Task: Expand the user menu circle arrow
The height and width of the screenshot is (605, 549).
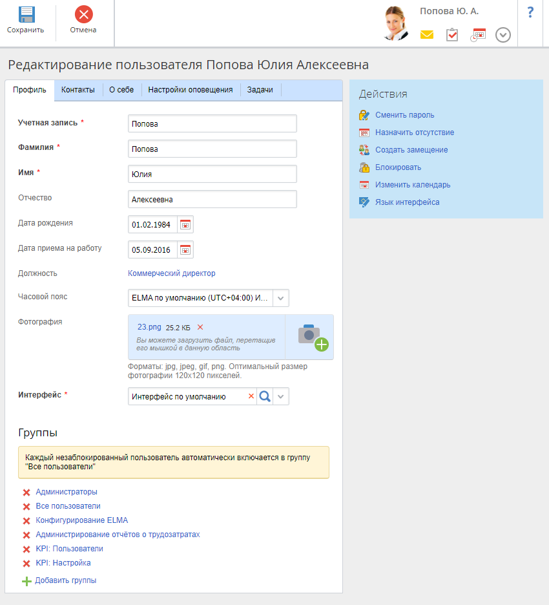Action: 503,35
